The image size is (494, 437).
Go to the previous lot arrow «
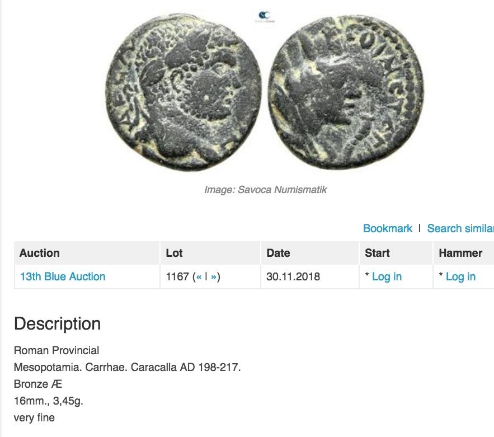pos(199,277)
